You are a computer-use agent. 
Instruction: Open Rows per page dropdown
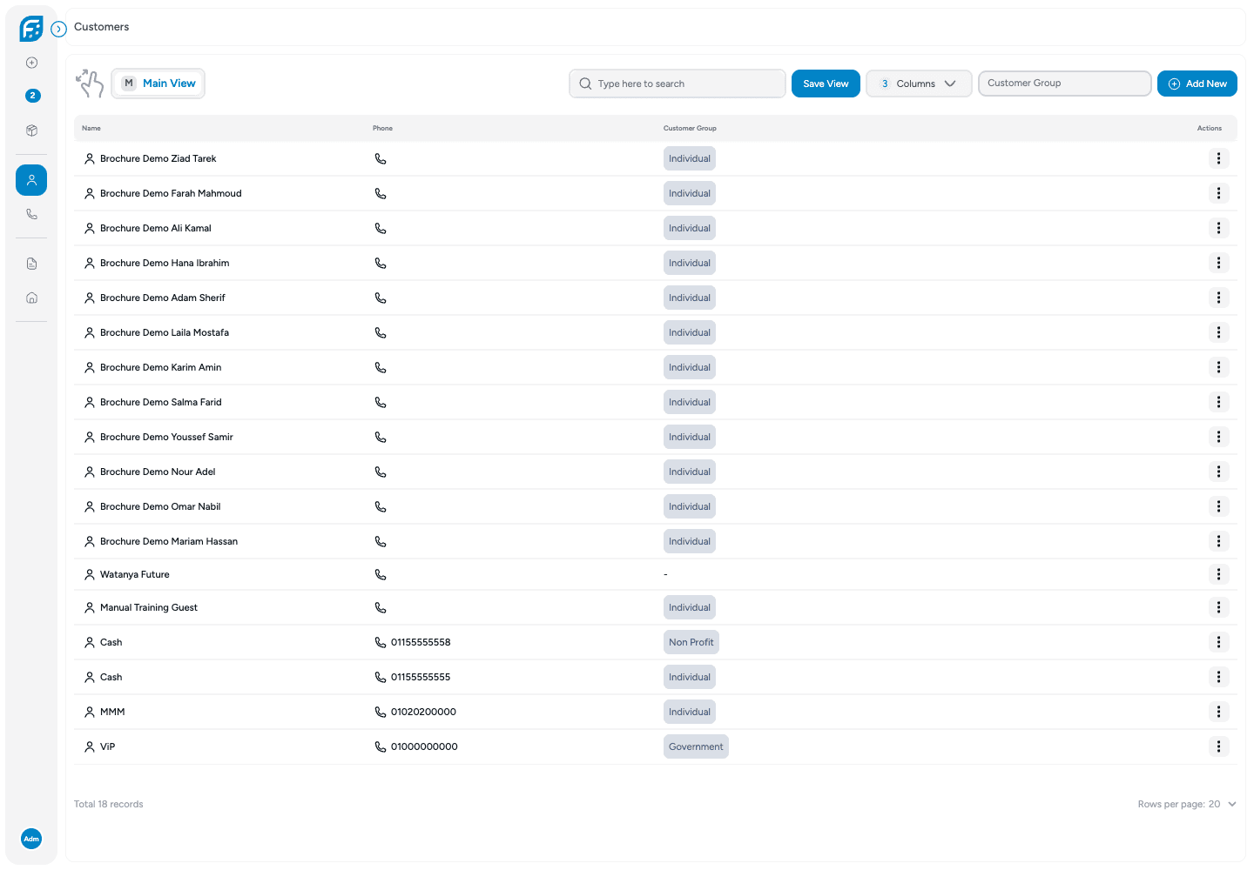coord(1187,804)
